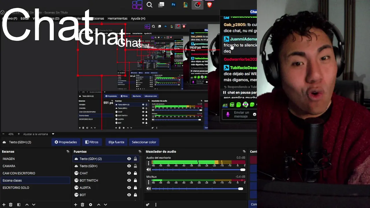Image resolution: width=370 pixels, height=208 pixels.
Task: Click the 40% zoom level text
Action: (x=11, y=134)
